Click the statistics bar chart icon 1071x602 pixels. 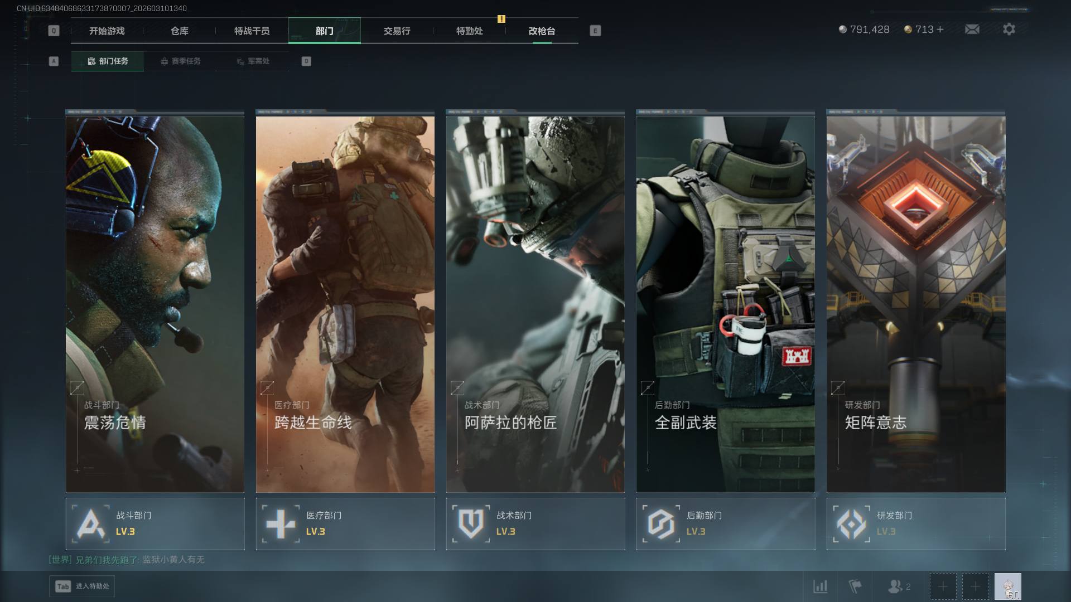[x=820, y=586]
